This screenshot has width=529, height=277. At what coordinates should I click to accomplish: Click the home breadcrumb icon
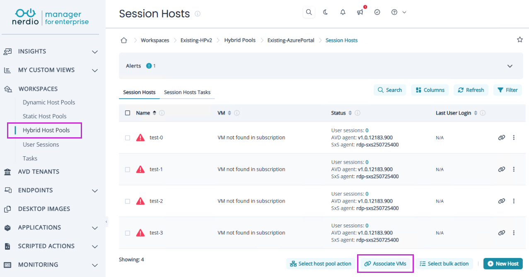(123, 40)
